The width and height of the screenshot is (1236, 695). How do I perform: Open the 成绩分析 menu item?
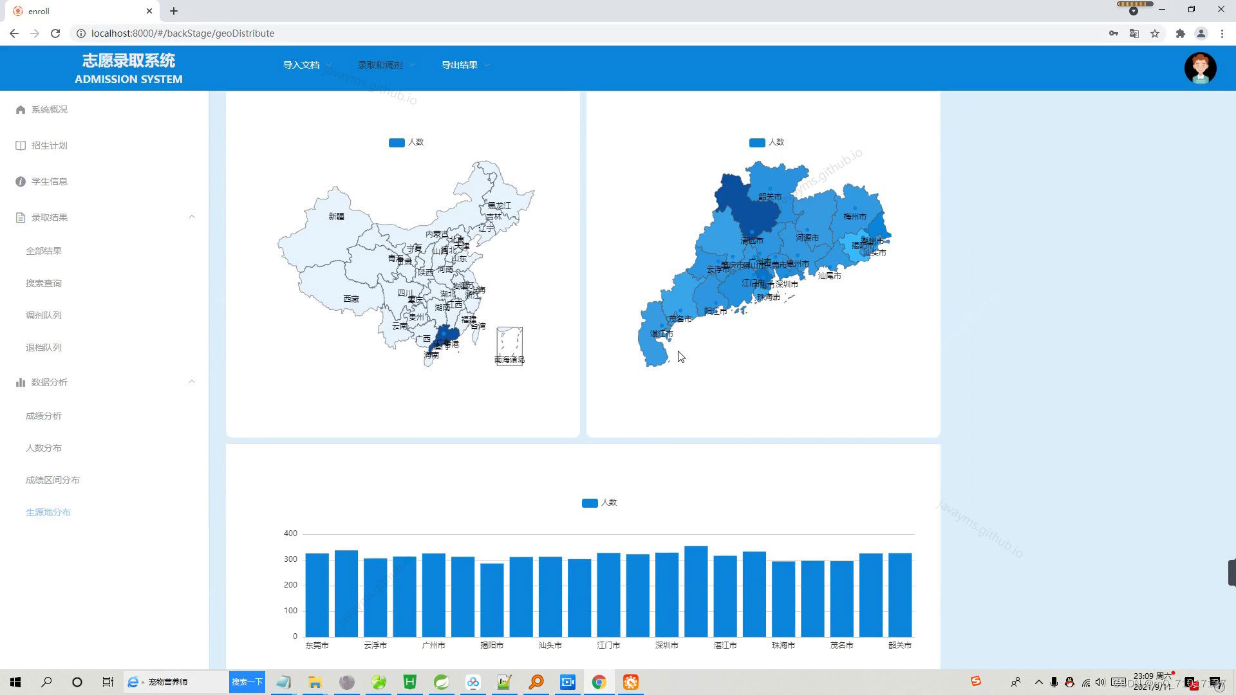pyautogui.click(x=44, y=416)
